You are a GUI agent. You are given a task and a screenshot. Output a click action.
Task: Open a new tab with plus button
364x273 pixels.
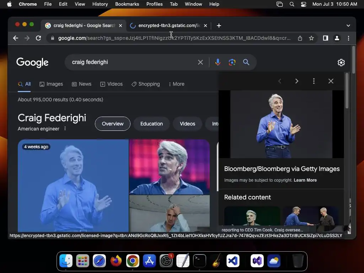tap(219, 26)
